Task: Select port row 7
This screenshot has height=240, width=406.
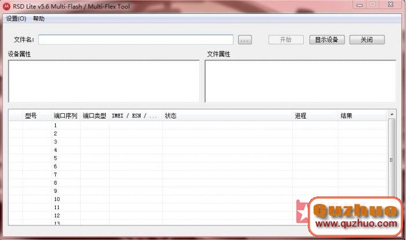Action: click(x=198, y=175)
